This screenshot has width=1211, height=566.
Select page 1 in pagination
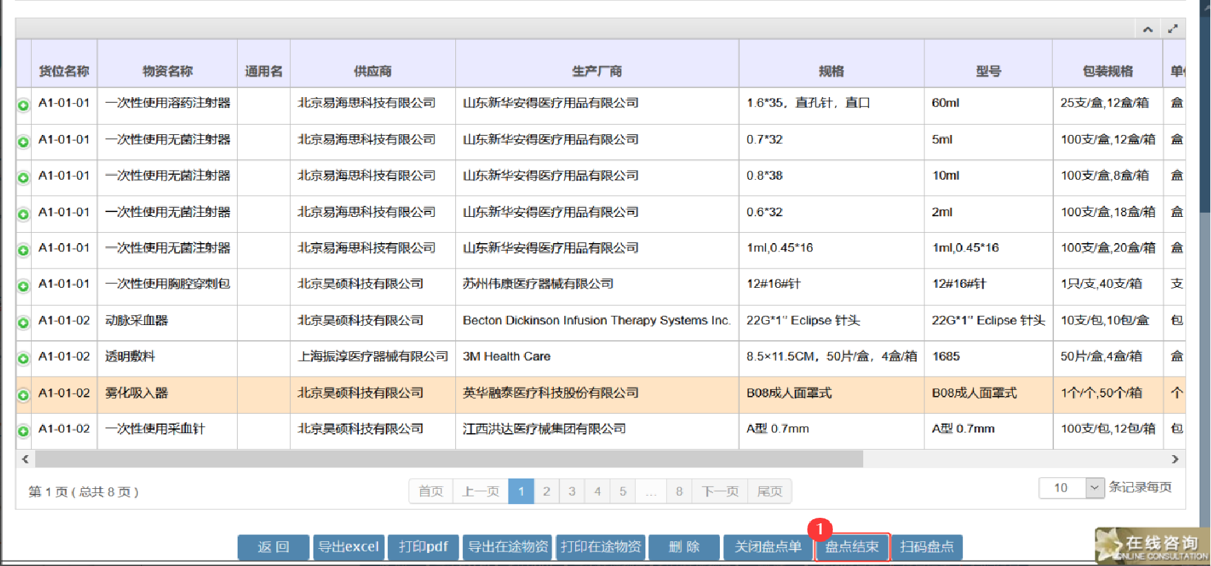(x=521, y=492)
